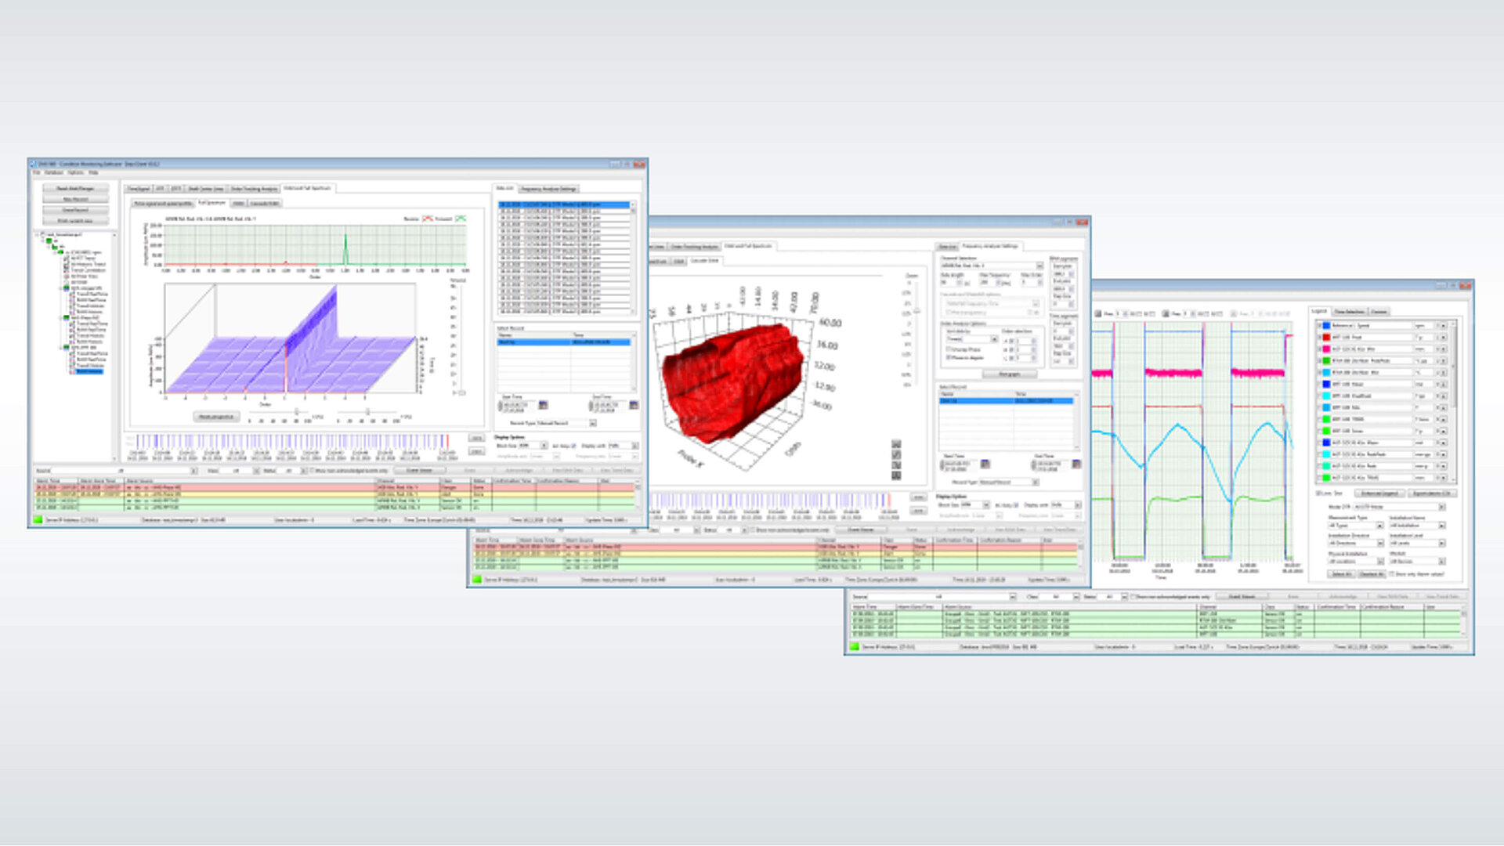
Task: Adjust the order range slider below the waterfall plot
Action: point(296,412)
